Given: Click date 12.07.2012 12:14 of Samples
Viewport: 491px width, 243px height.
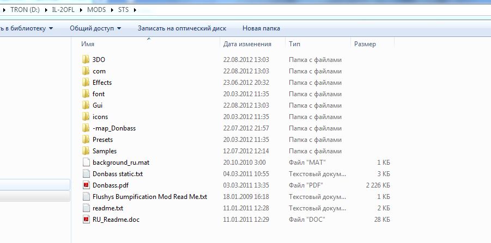Looking at the screenshot, I should (246, 151).
